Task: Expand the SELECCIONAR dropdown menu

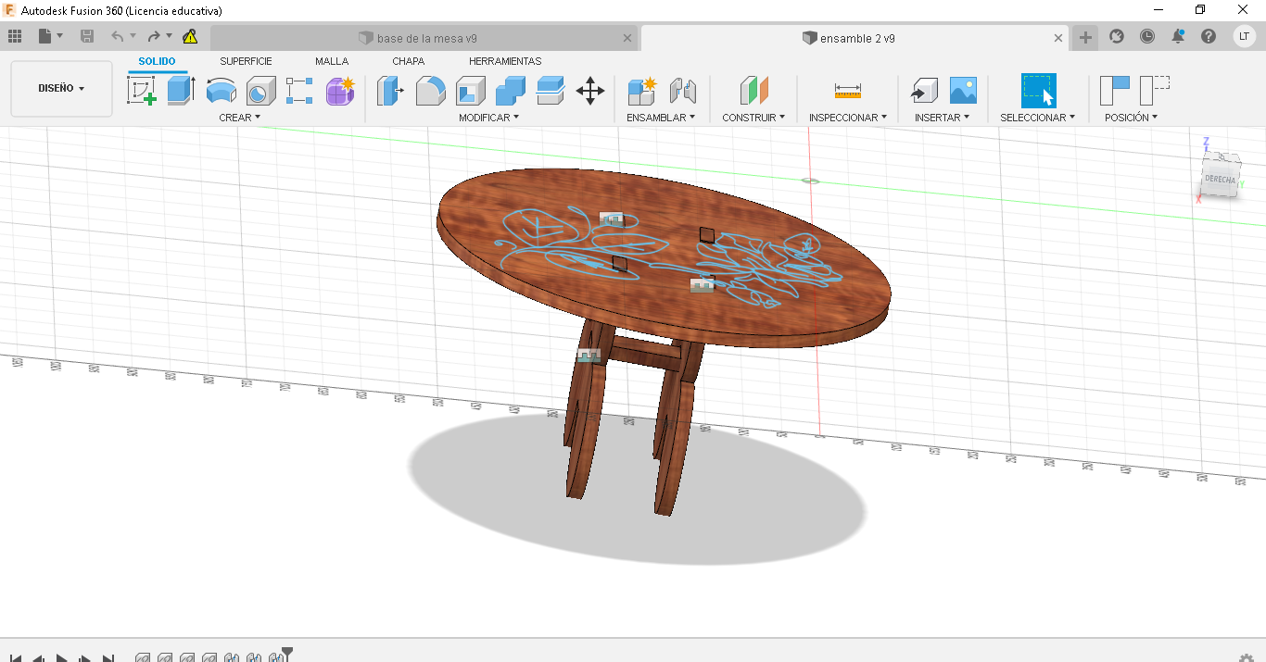Action: (1037, 118)
